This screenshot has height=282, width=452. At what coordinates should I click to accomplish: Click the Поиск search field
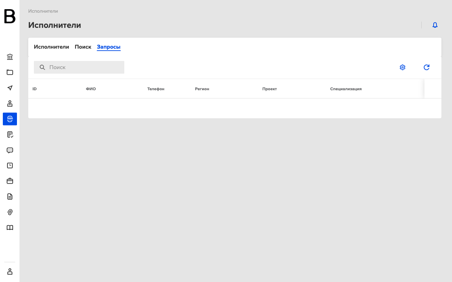(x=79, y=67)
